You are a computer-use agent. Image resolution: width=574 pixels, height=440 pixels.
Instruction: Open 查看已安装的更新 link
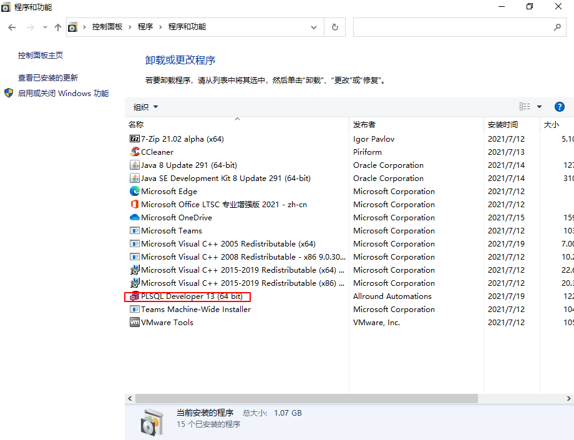(x=48, y=77)
